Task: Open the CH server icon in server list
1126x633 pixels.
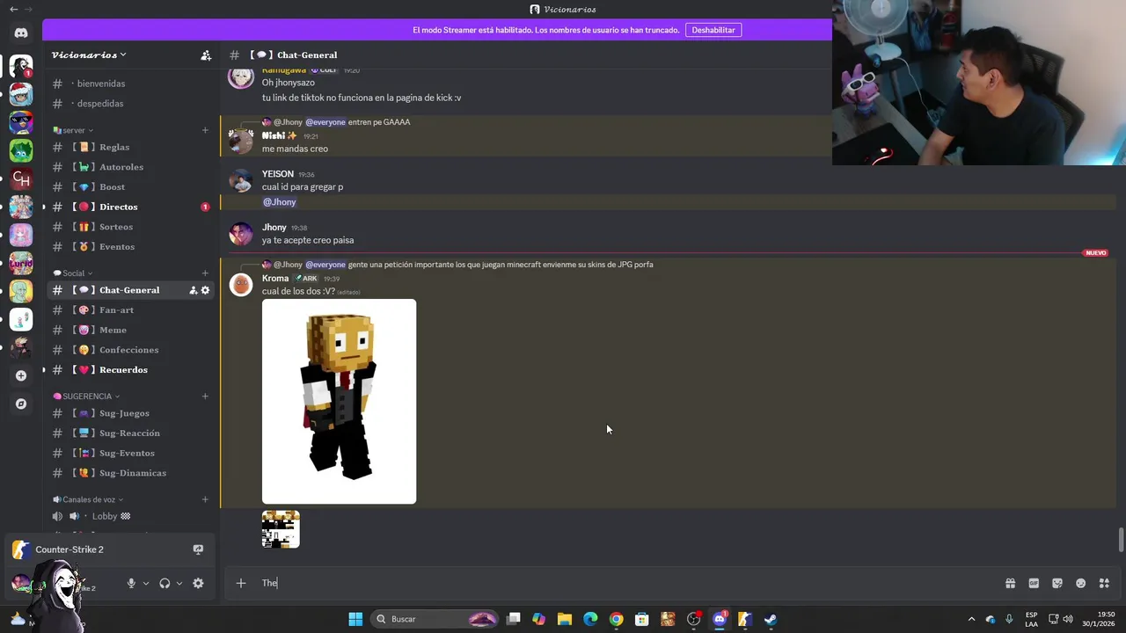Action: pyautogui.click(x=21, y=178)
